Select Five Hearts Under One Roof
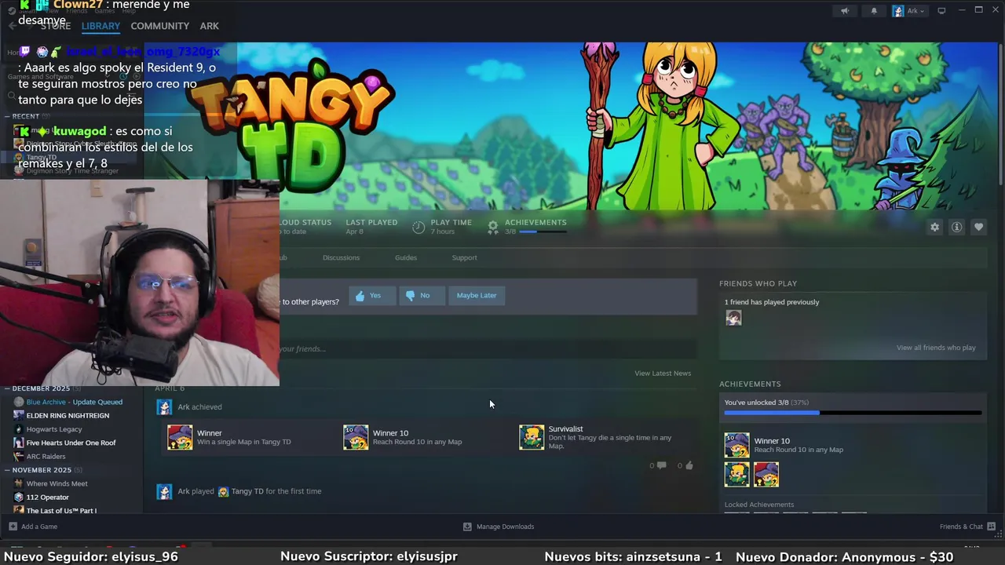This screenshot has width=1005, height=565. click(71, 443)
